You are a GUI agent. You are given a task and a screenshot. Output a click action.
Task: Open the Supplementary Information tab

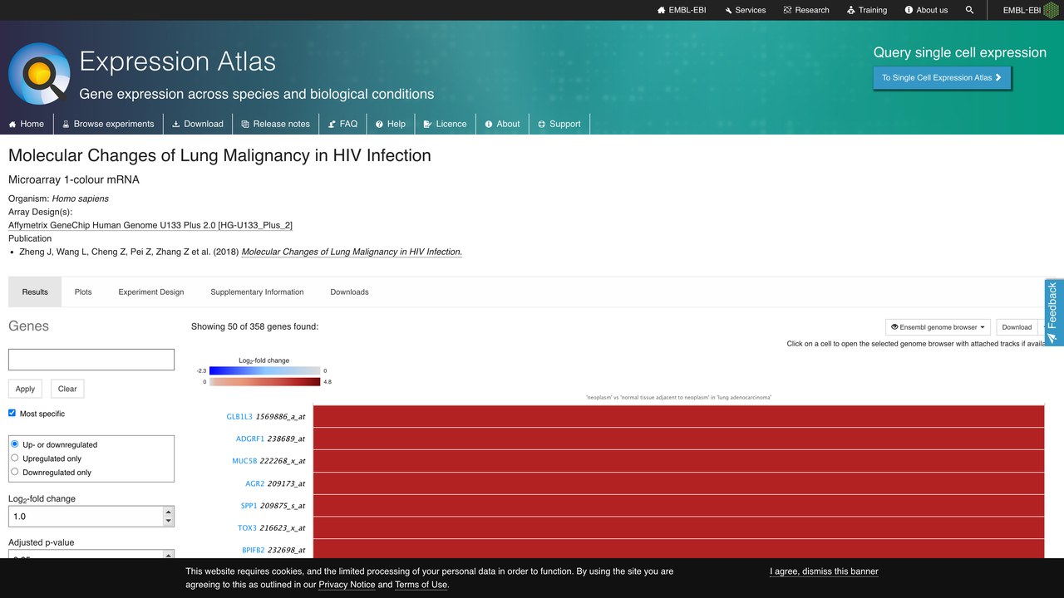click(x=257, y=292)
